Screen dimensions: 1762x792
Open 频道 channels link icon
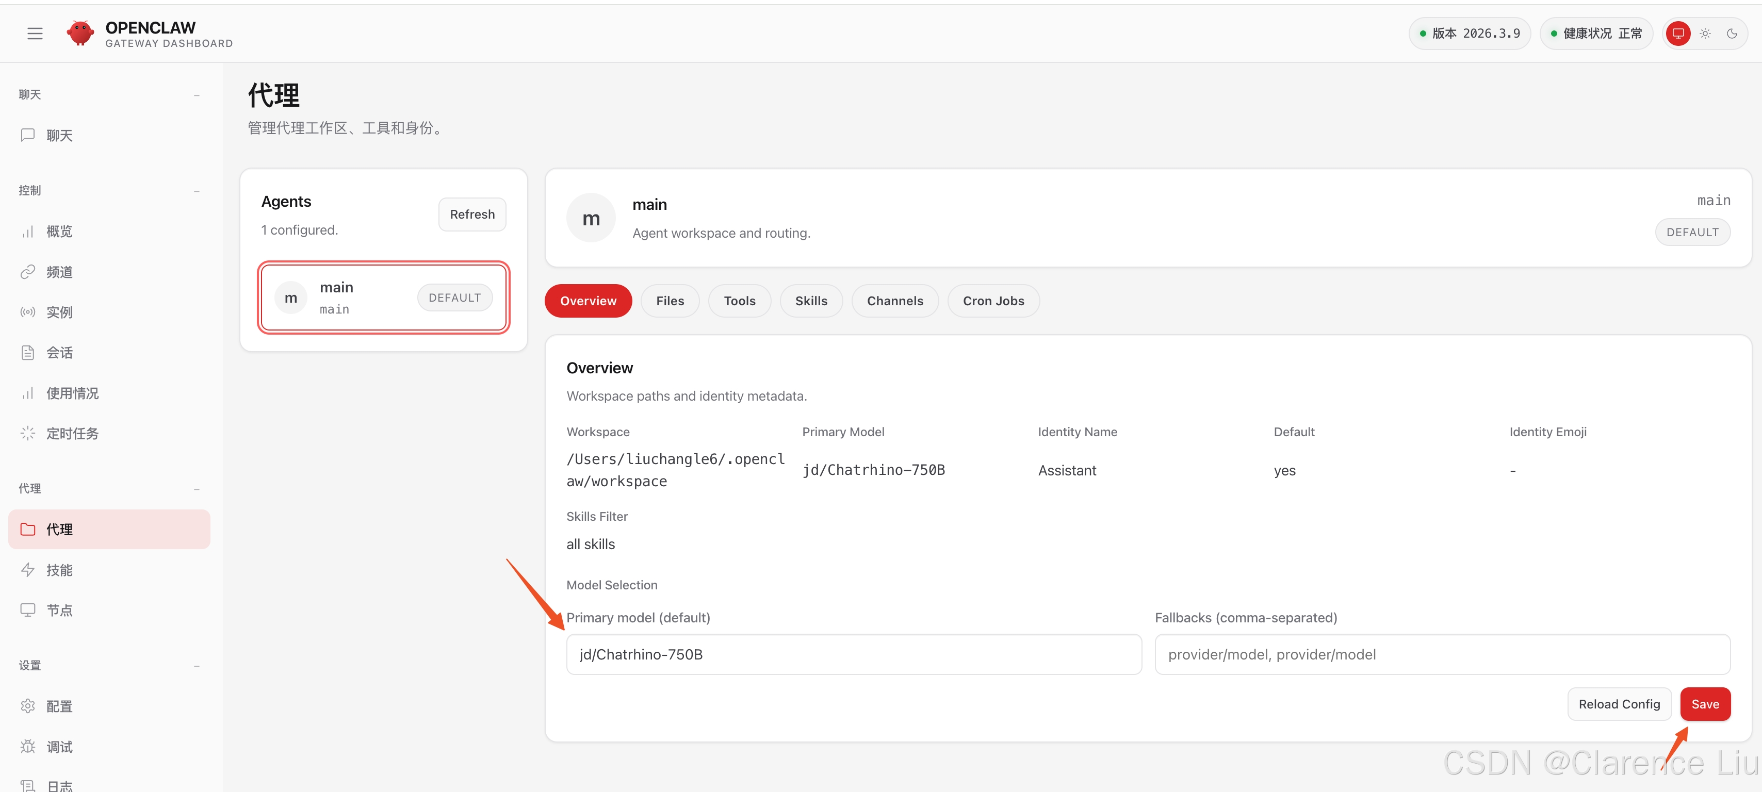(x=27, y=272)
